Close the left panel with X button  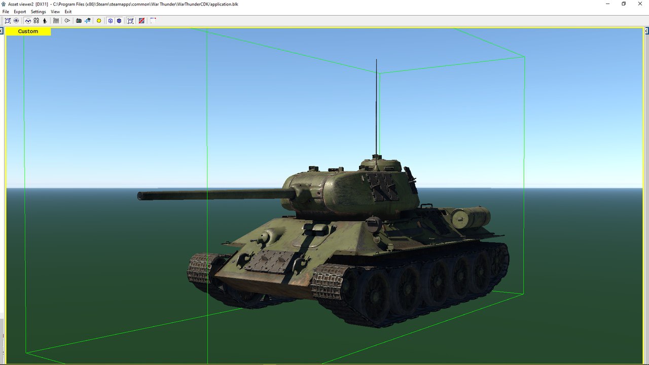(x=2, y=31)
